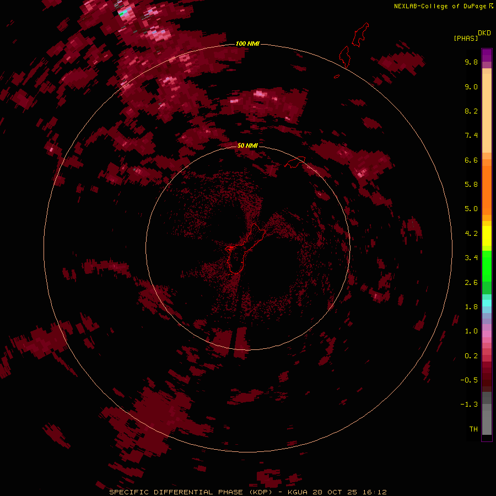
Task: Click the 50 NMI range ring label
Action: point(247,145)
